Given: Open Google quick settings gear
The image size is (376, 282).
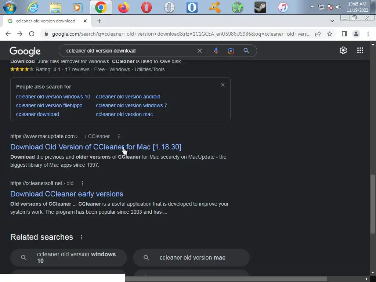Looking at the screenshot, I should [x=343, y=50].
